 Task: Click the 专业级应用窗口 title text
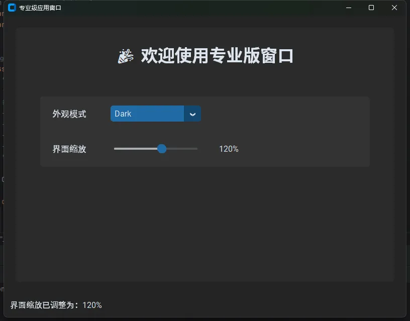[40, 8]
